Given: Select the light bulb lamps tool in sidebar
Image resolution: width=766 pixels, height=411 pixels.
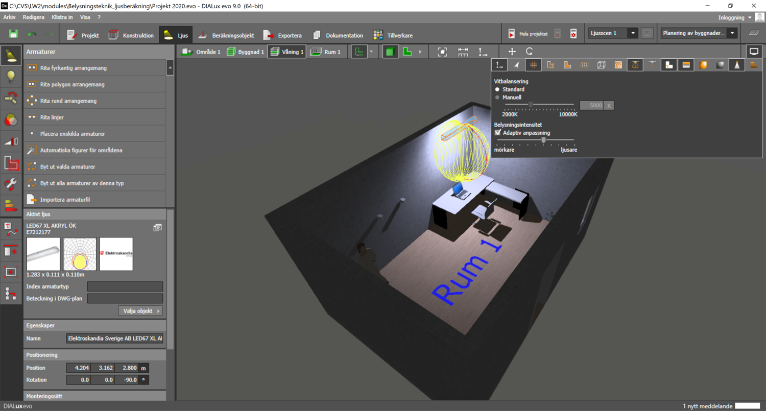Looking at the screenshot, I should point(11,77).
